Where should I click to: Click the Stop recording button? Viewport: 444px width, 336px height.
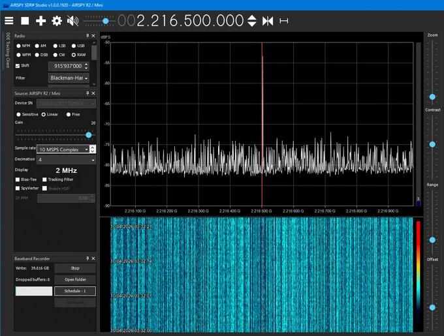pyautogui.click(x=75, y=268)
